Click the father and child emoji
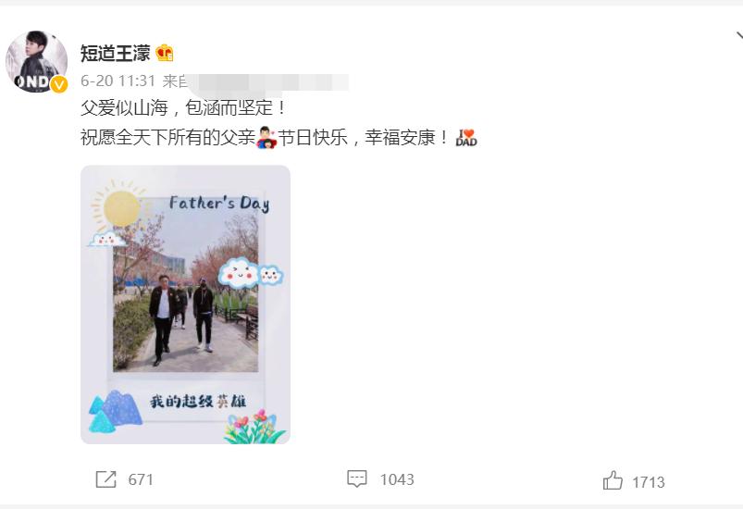 pos(266,138)
